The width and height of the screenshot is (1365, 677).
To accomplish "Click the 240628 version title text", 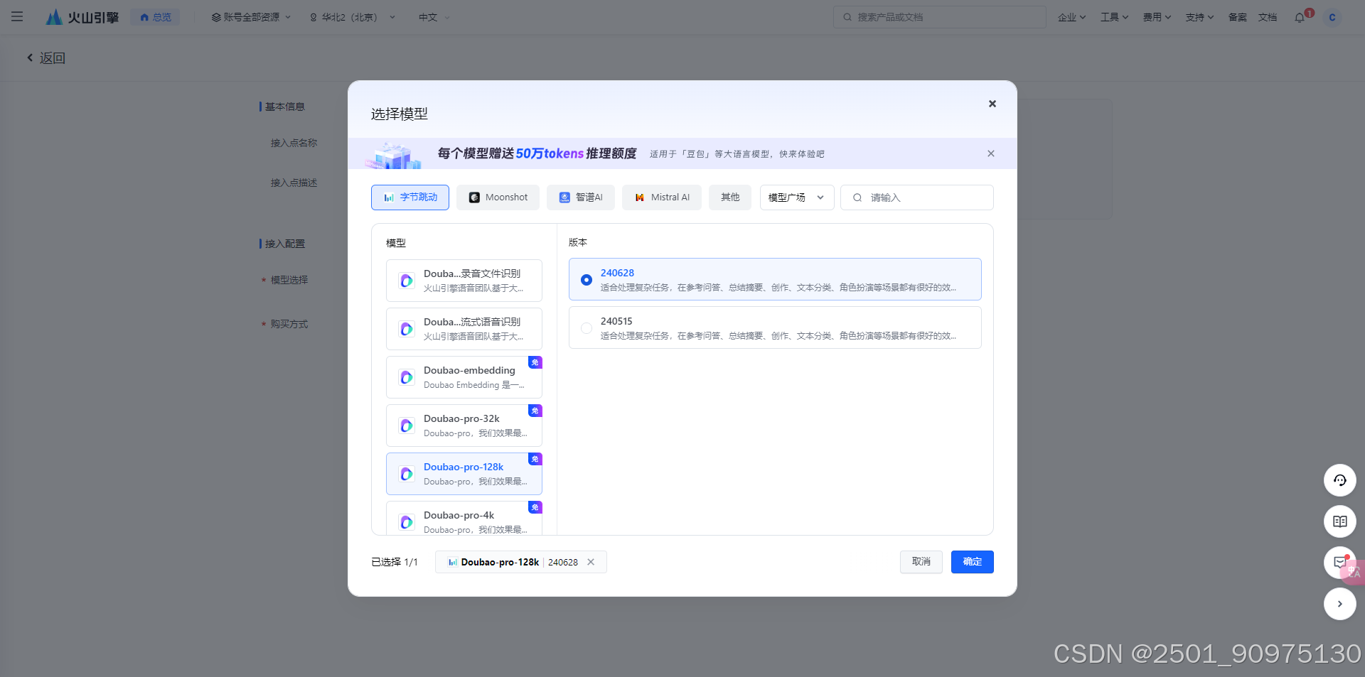I will pyautogui.click(x=617, y=273).
